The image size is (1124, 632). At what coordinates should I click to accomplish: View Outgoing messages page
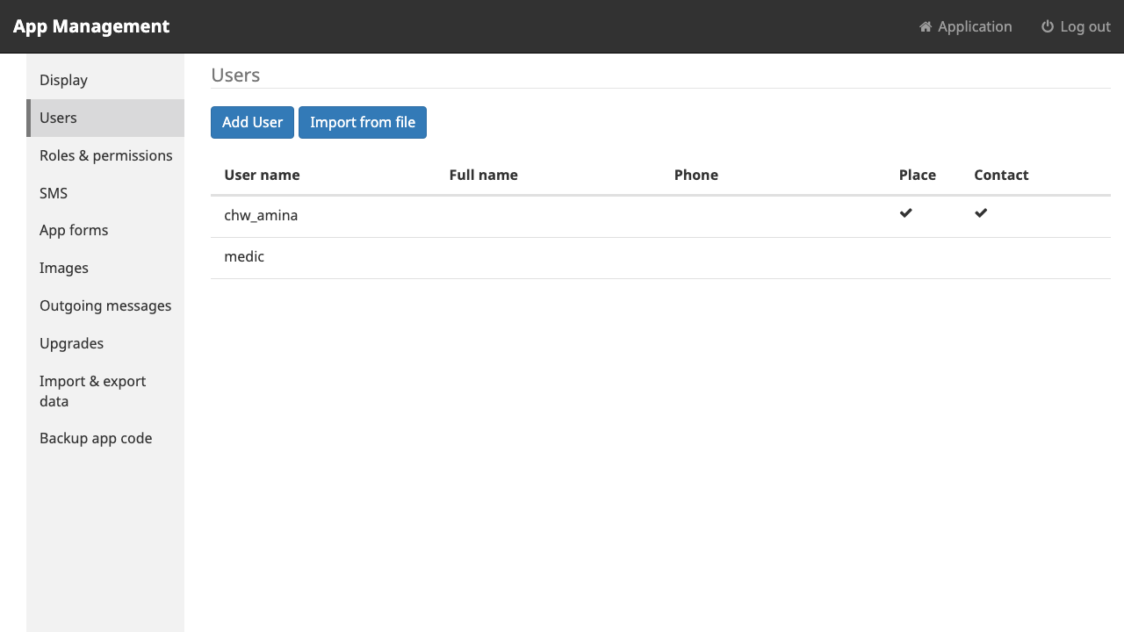105,305
